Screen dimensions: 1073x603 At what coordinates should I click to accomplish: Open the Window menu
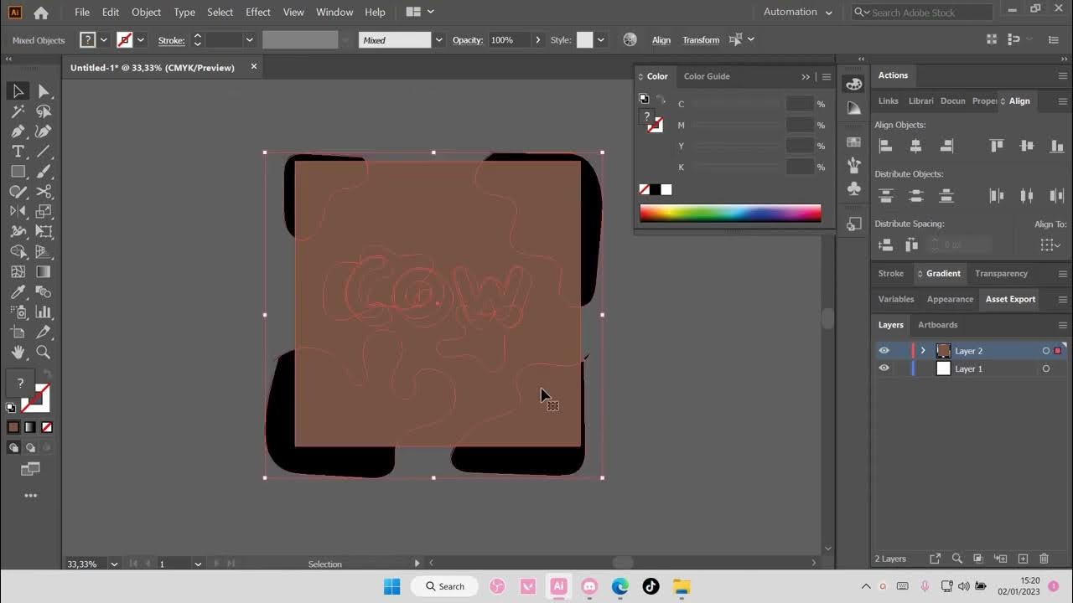click(x=334, y=12)
